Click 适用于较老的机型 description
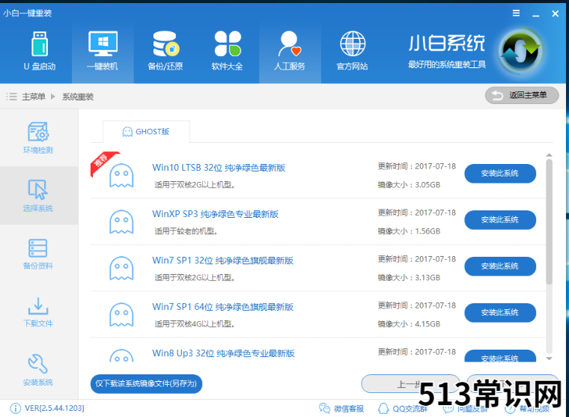The height and width of the screenshot is (417, 569). pos(186,231)
